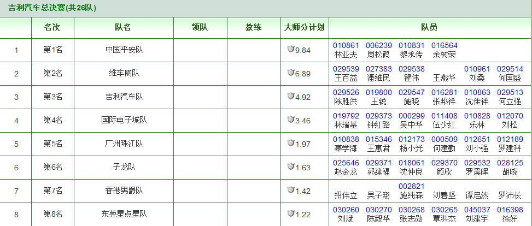Click the 队员 column header
The height and width of the screenshot is (226, 532).
pos(429,27)
